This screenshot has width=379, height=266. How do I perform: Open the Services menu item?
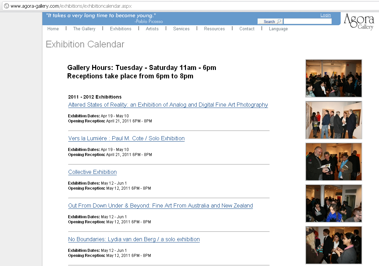tap(181, 29)
